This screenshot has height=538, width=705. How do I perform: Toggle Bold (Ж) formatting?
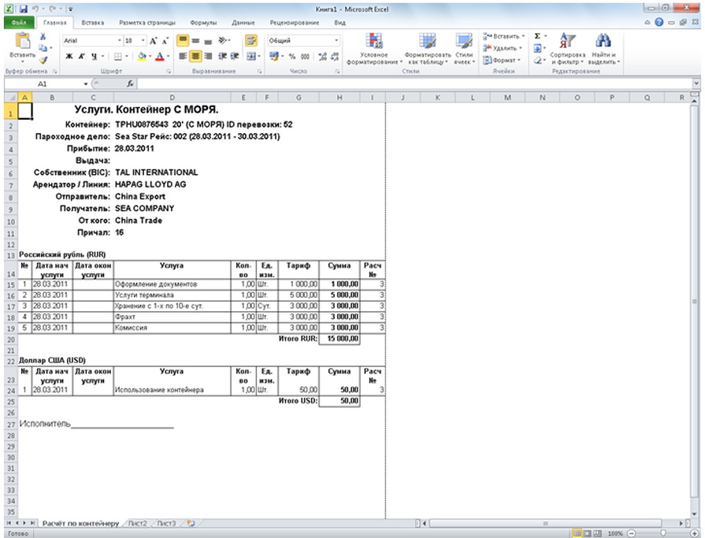click(x=69, y=56)
